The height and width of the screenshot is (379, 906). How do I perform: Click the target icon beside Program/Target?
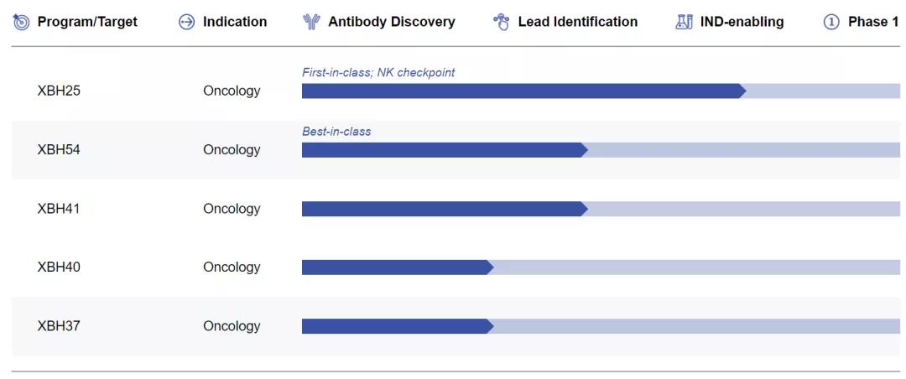(21, 22)
